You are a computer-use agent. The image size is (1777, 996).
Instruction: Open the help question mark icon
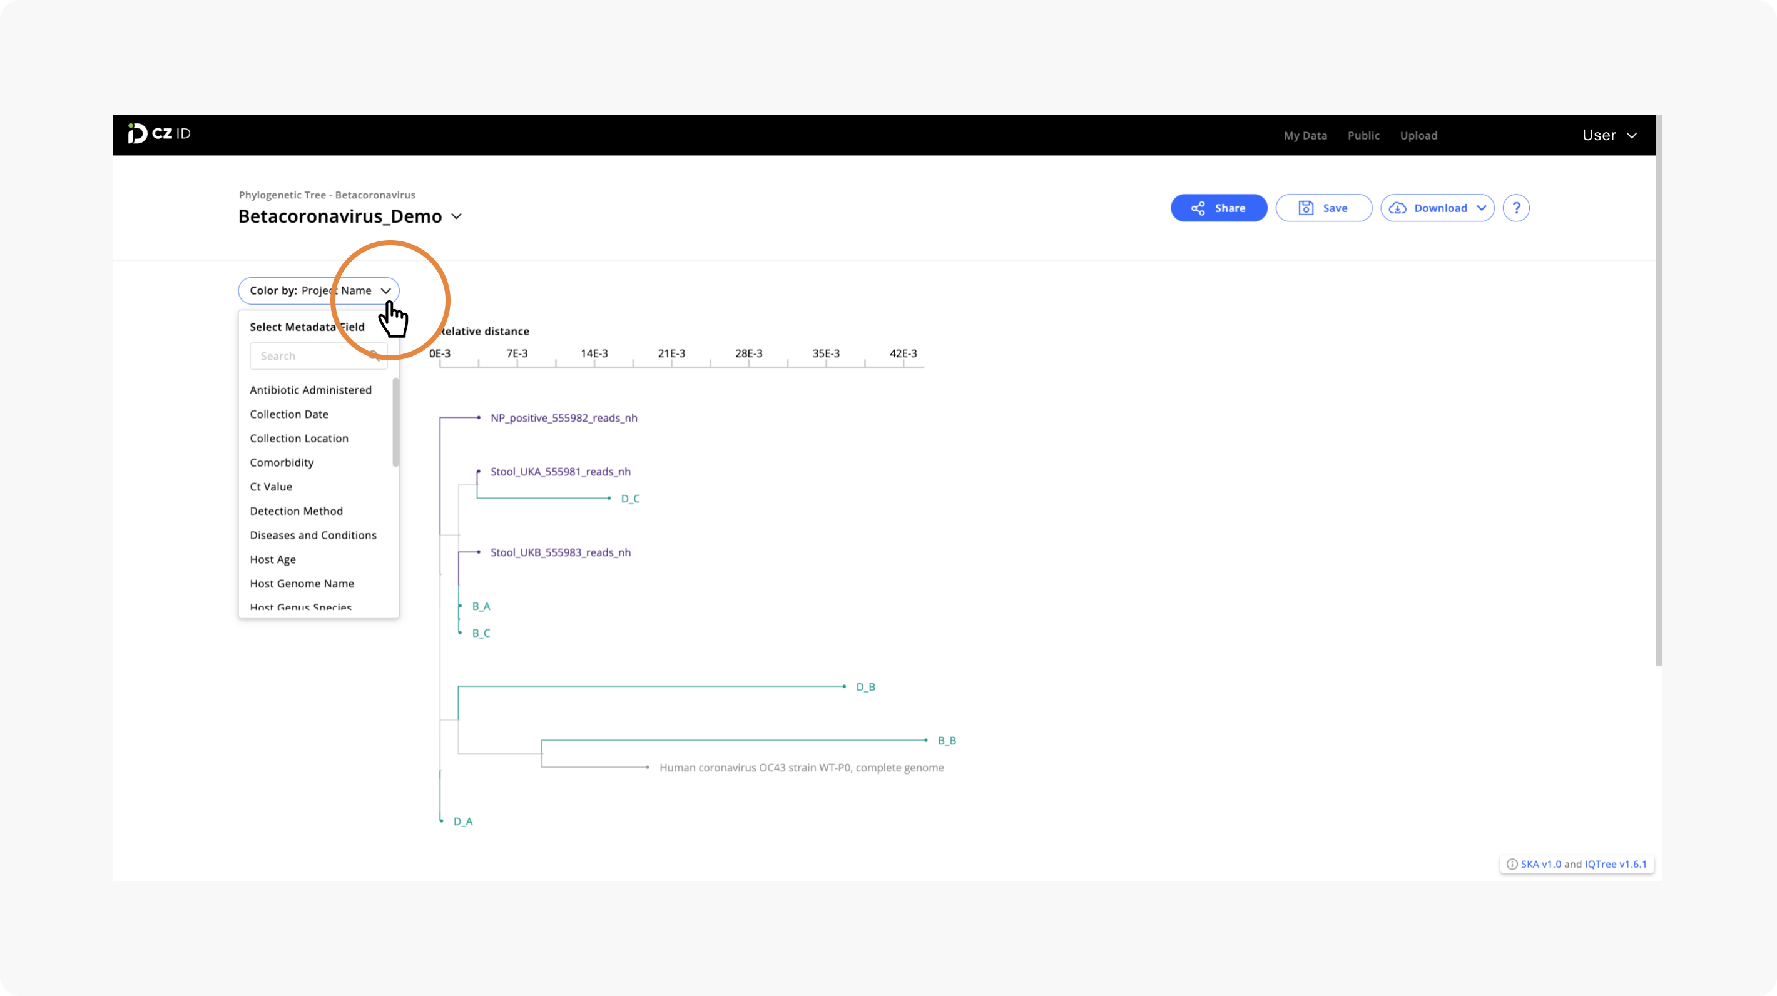click(x=1515, y=208)
